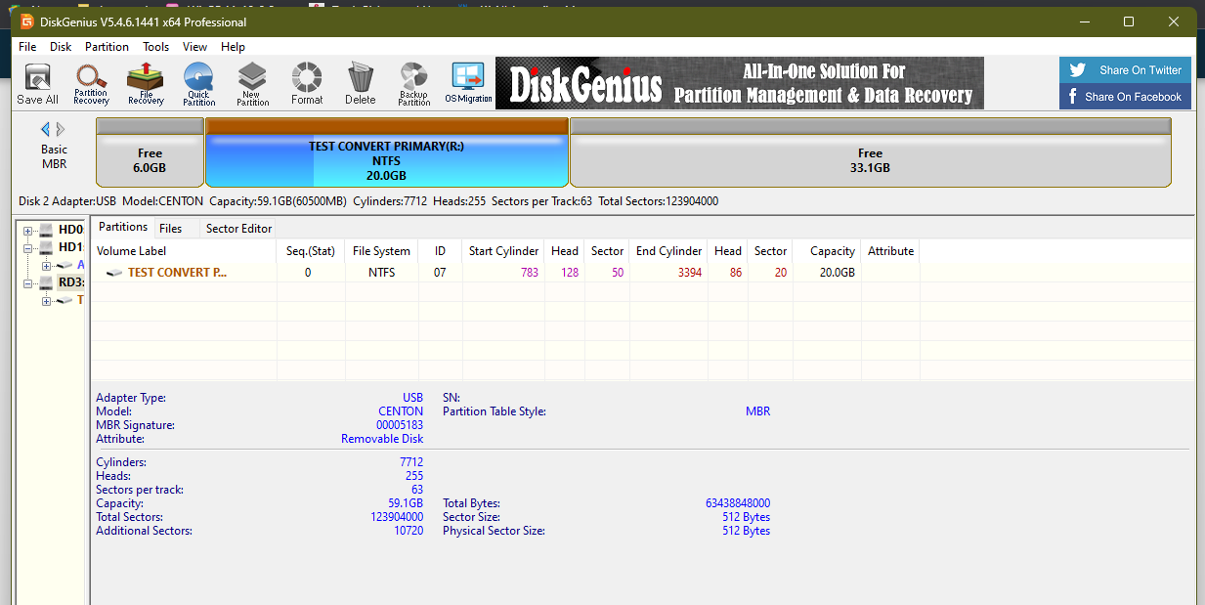This screenshot has width=1205, height=605.
Task: Click the Seq.(Stat) column header
Action: (311, 251)
